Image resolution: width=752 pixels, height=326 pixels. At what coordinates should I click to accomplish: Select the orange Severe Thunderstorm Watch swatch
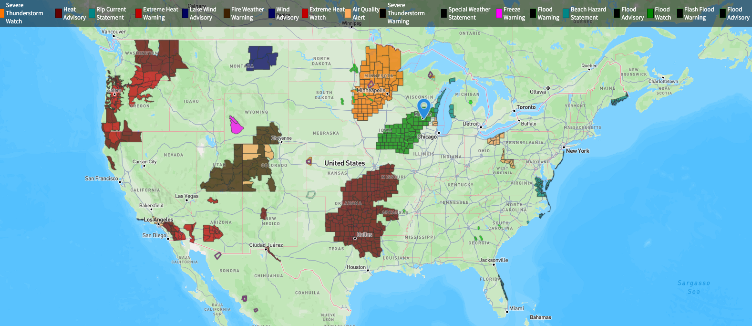[x=2, y=13]
